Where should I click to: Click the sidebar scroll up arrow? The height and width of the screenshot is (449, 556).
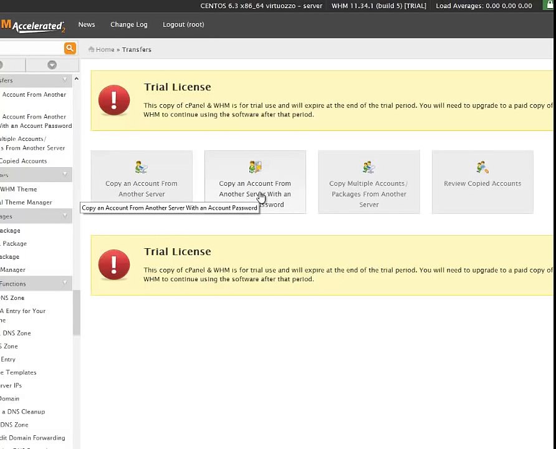pyautogui.click(x=76, y=79)
